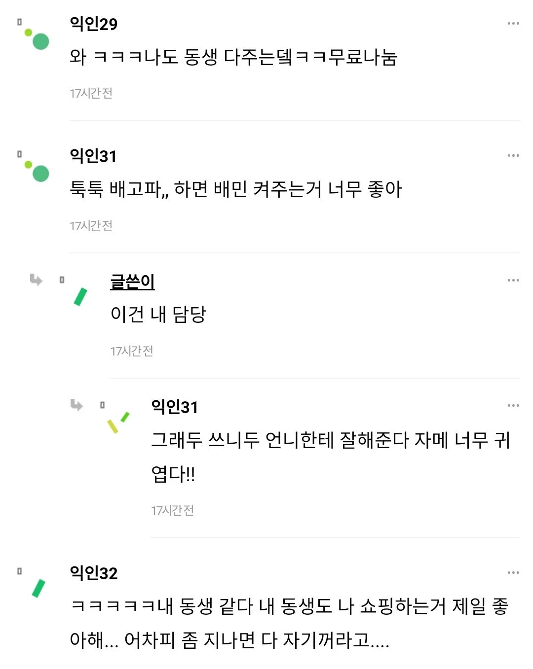Toggle the blind marker next to 익인31

20,154
